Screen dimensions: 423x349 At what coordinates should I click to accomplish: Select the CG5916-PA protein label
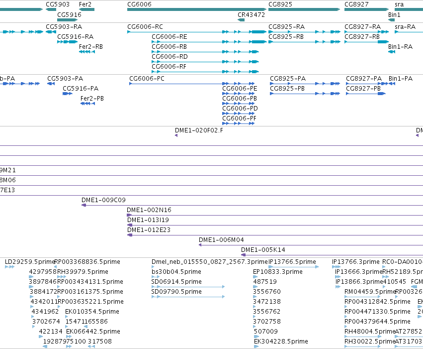point(81,89)
